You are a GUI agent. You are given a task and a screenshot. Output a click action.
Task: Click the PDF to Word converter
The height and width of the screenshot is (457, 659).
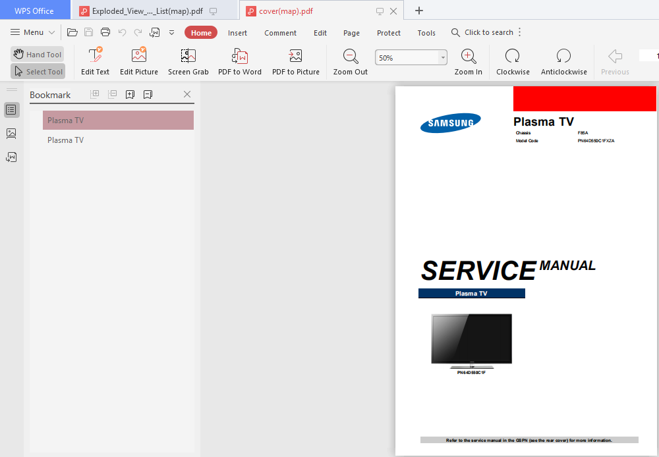pyautogui.click(x=240, y=61)
